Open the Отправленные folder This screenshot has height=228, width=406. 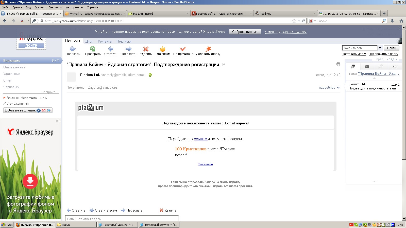click(14, 67)
